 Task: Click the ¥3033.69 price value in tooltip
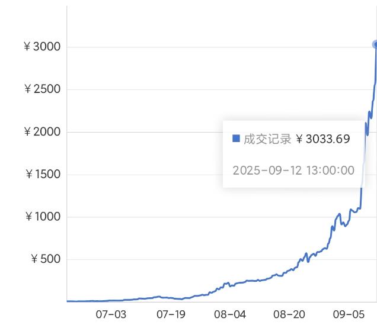click(322, 139)
